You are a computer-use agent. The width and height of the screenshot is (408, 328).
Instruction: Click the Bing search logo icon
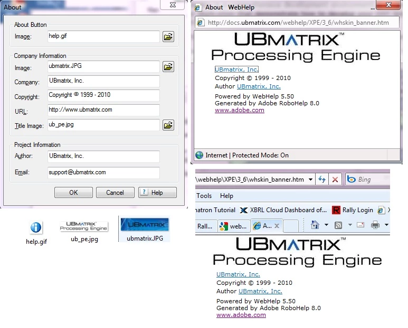coord(352,179)
